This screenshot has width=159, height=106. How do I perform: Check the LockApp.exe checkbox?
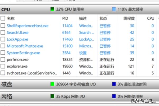click(3, 39)
